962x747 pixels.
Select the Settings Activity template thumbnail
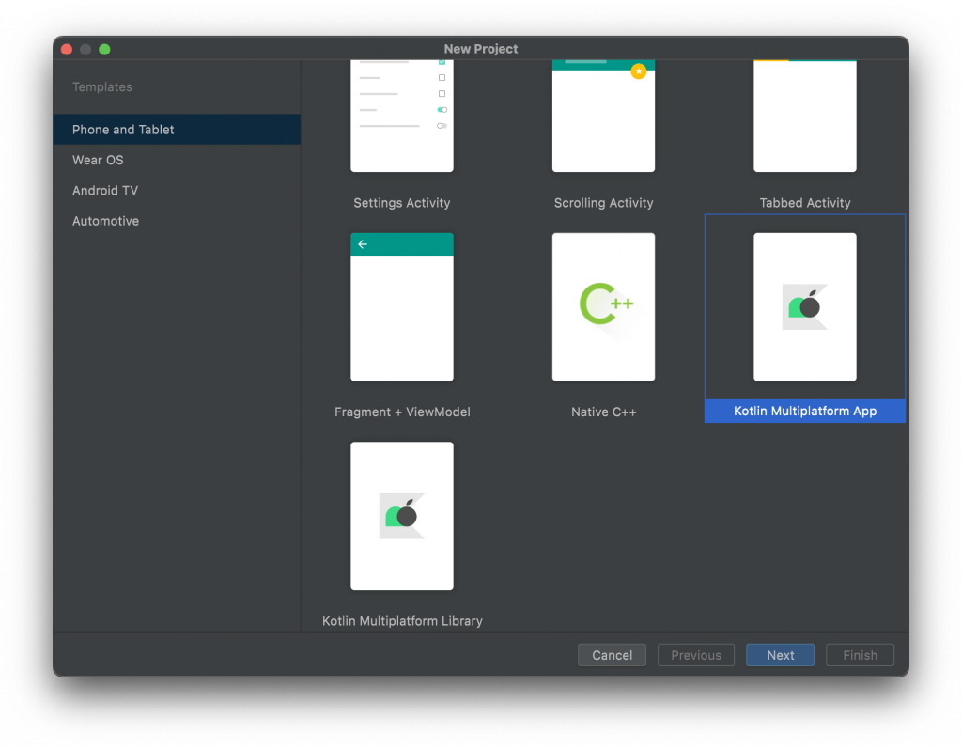click(x=402, y=116)
